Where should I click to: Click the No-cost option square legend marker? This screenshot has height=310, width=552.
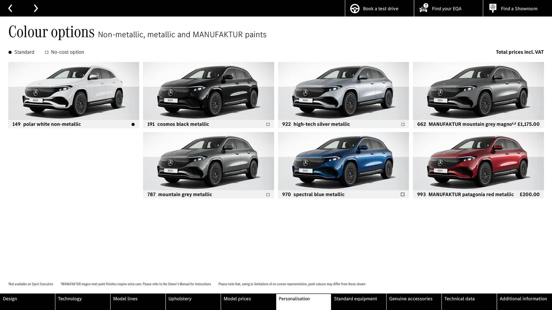(46, 52)
